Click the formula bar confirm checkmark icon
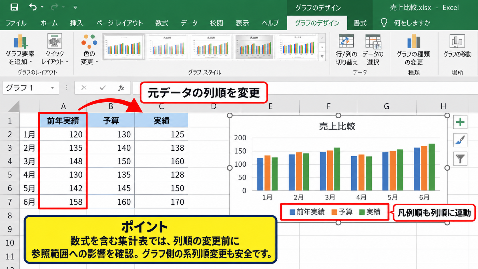This screenshot has height=269, width=478. coord(102,88)
